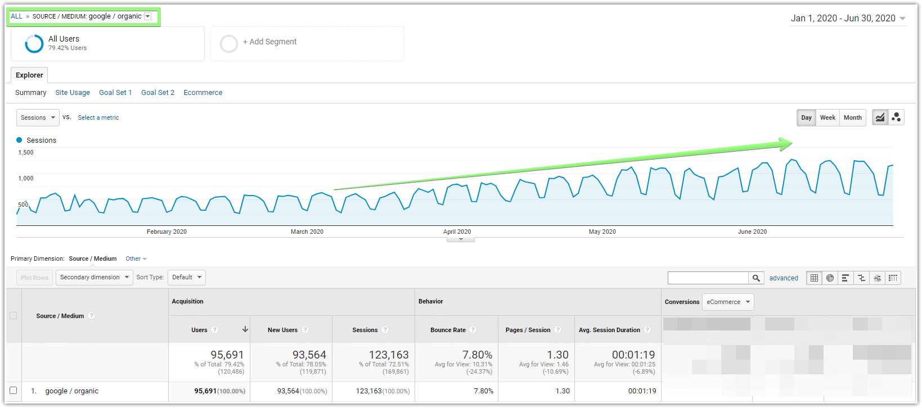
Task: Select pivot table view icon
Action: point(893,278)
